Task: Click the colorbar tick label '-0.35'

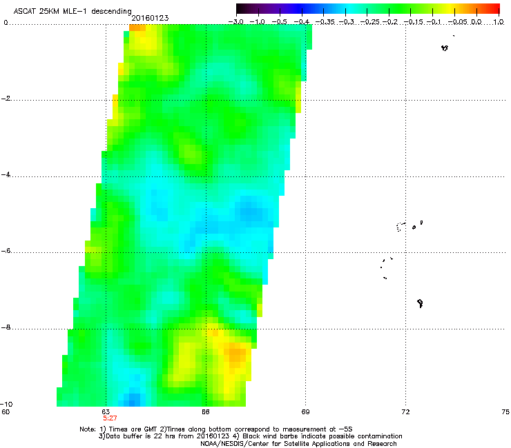Action: [325, 22]
